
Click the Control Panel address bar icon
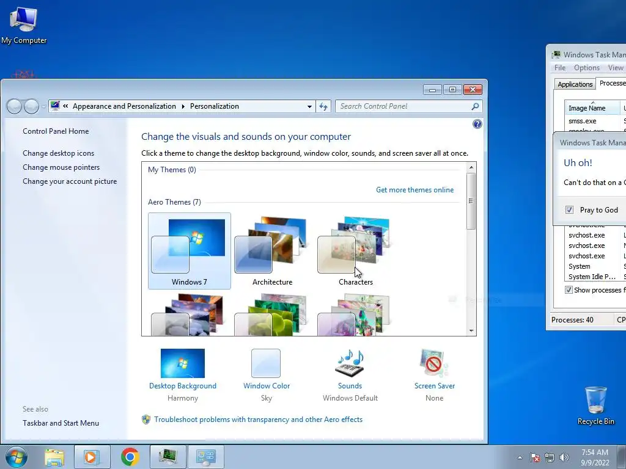tap(55, 106)
